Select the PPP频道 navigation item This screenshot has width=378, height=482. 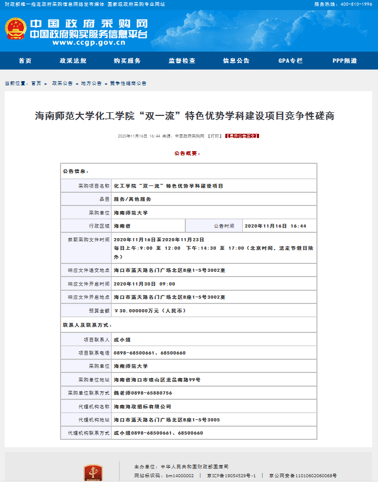(x=345, y=61)
